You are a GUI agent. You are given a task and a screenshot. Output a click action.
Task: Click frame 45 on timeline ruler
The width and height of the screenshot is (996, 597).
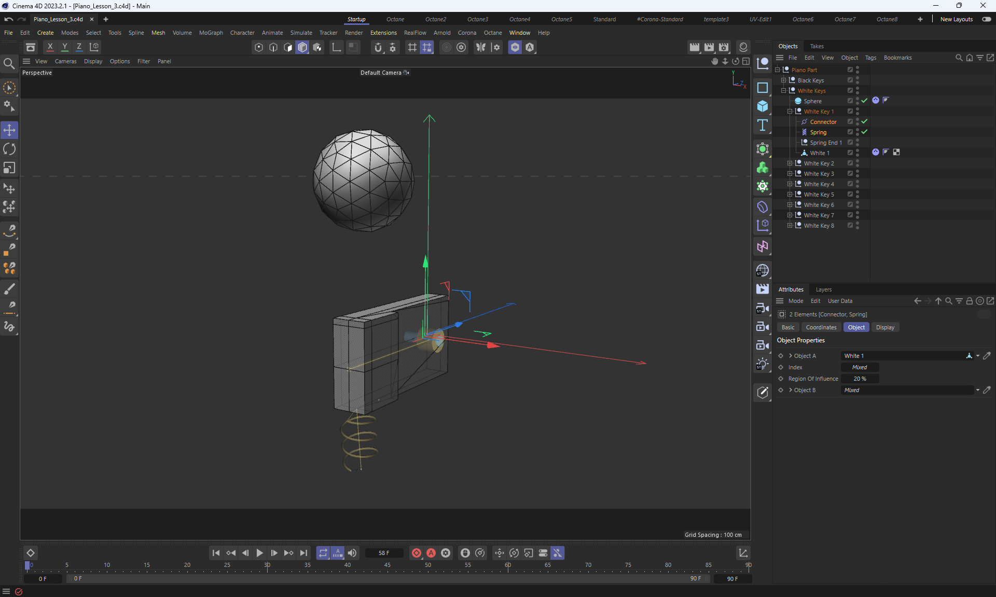[388, 565]
